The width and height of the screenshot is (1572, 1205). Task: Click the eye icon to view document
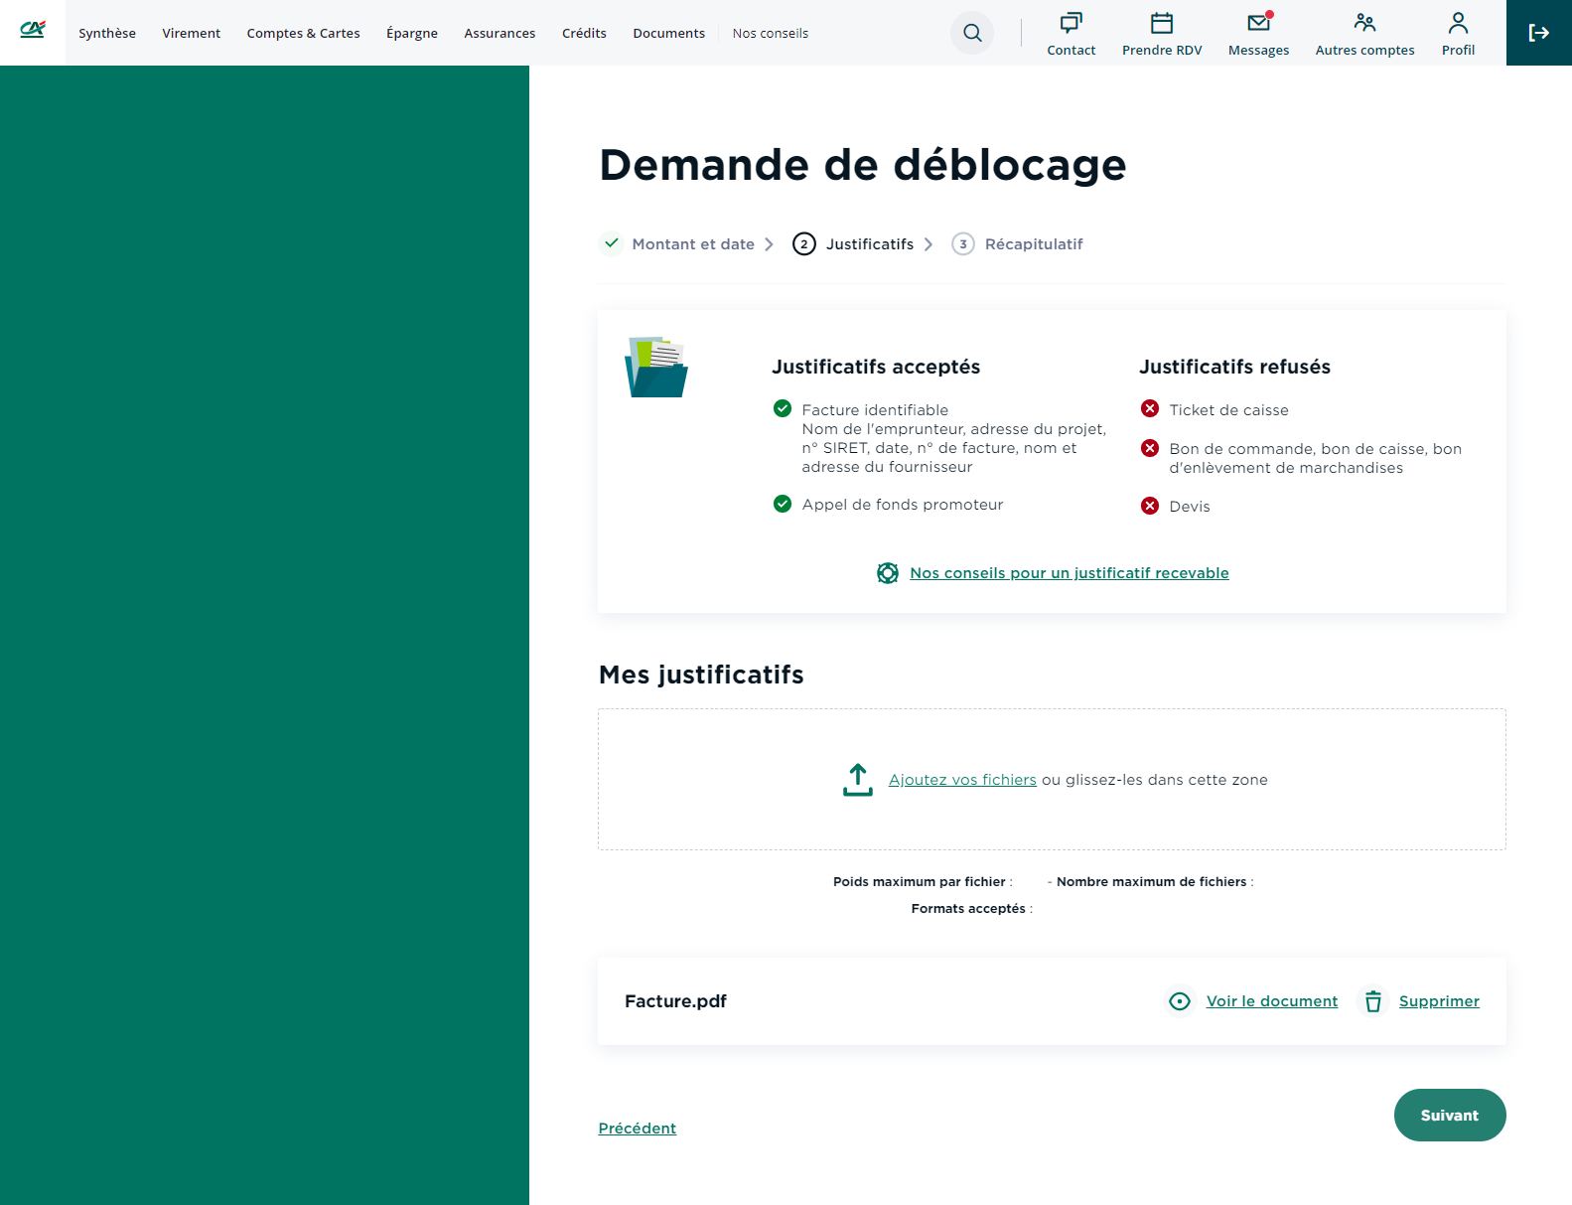[1180, 1001]
